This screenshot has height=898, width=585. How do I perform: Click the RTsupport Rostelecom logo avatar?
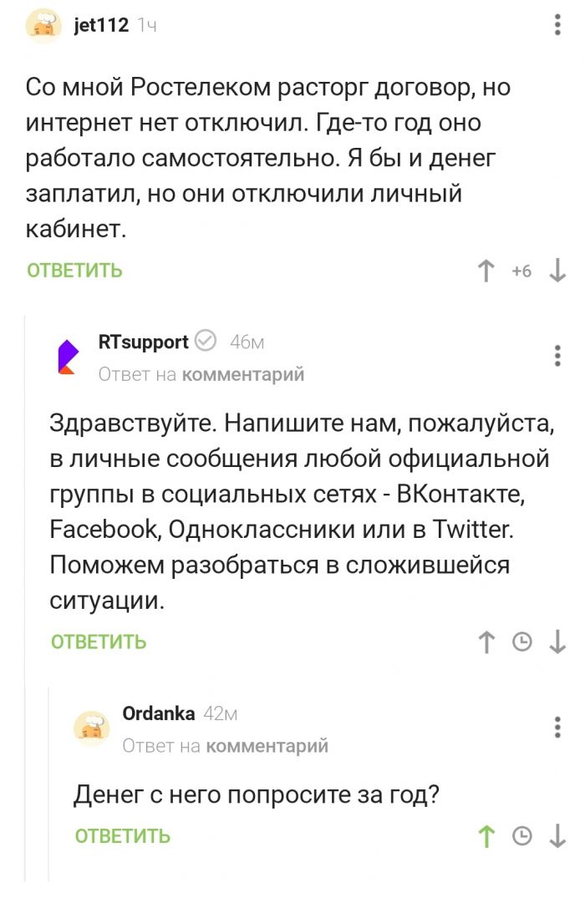(68, 356)
